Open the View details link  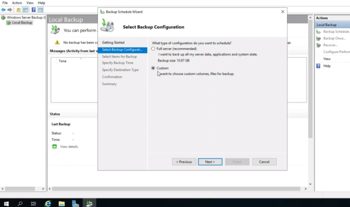(x=69, y=147)
